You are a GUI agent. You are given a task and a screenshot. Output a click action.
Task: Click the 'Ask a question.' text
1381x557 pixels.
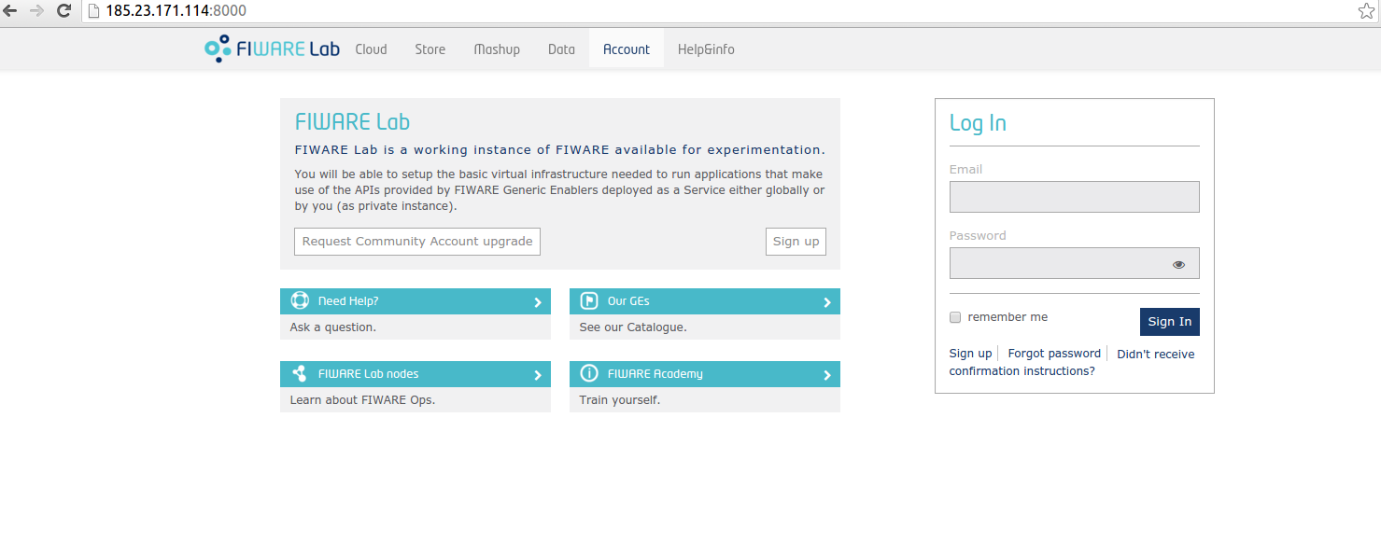(333, 327)
